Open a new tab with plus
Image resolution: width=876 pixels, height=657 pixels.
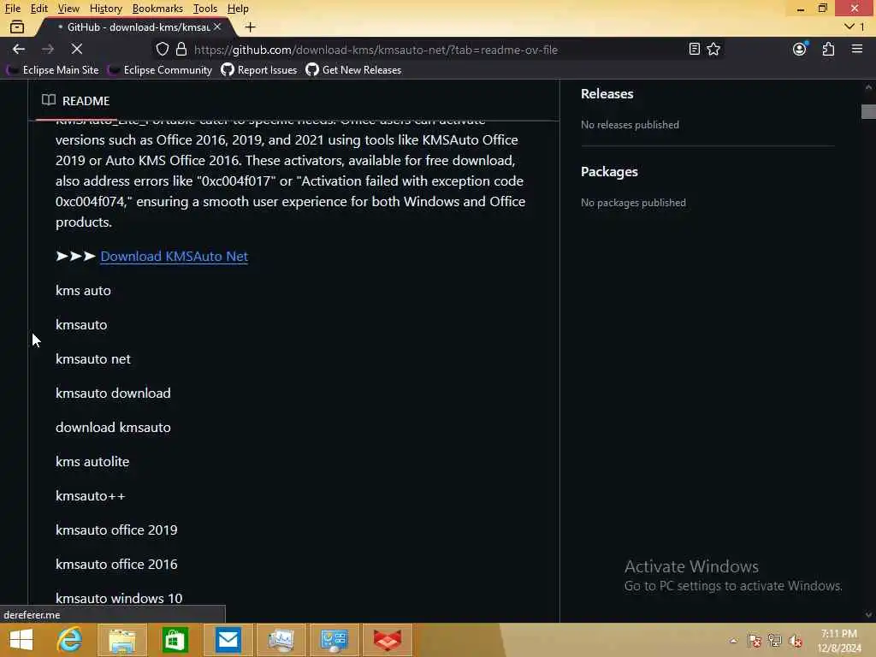[x=251, y=27]
